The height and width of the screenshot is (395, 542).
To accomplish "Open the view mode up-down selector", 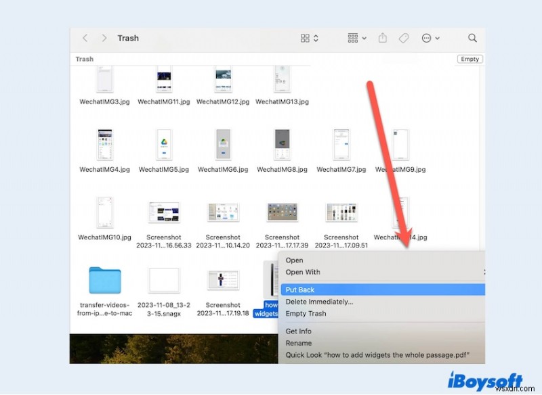I will pyautogui.click(x=316, y=38).
